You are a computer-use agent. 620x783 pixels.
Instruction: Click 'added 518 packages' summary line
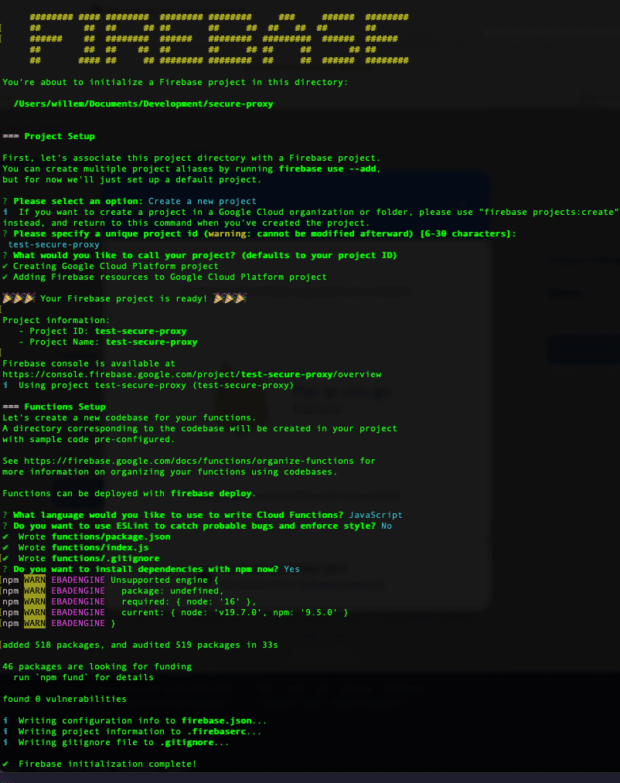pyautogui.click(x=141, y=645)
